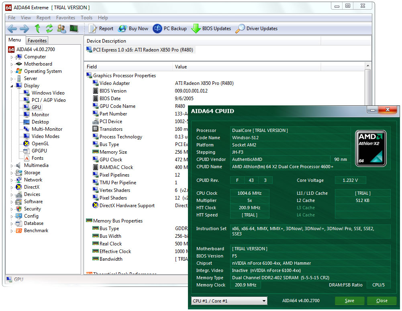This screenshot has height=311, width=402.
Task: Open the Desktop entry under Display
Action: [x=40, y=122]
